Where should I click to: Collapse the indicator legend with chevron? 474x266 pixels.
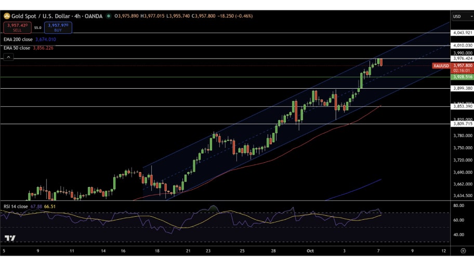pos(8,56)
